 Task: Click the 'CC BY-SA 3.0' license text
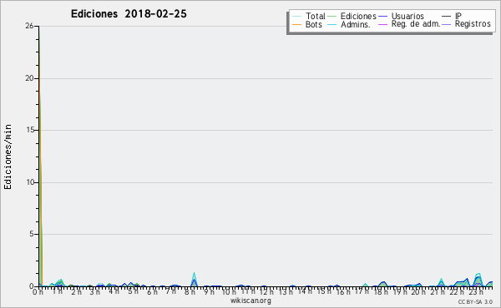click(475, 302)
